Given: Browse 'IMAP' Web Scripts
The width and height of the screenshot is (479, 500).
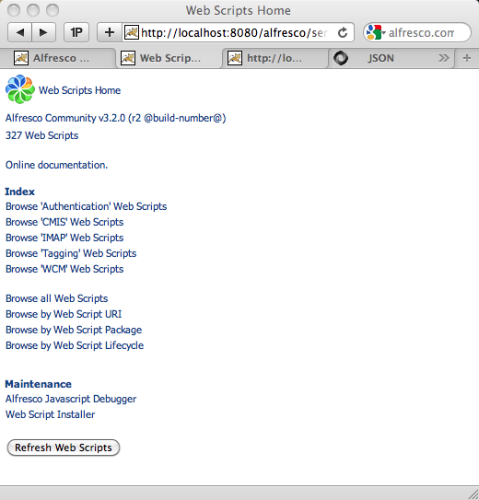Looking at the screenshot, I should point(64,238).
